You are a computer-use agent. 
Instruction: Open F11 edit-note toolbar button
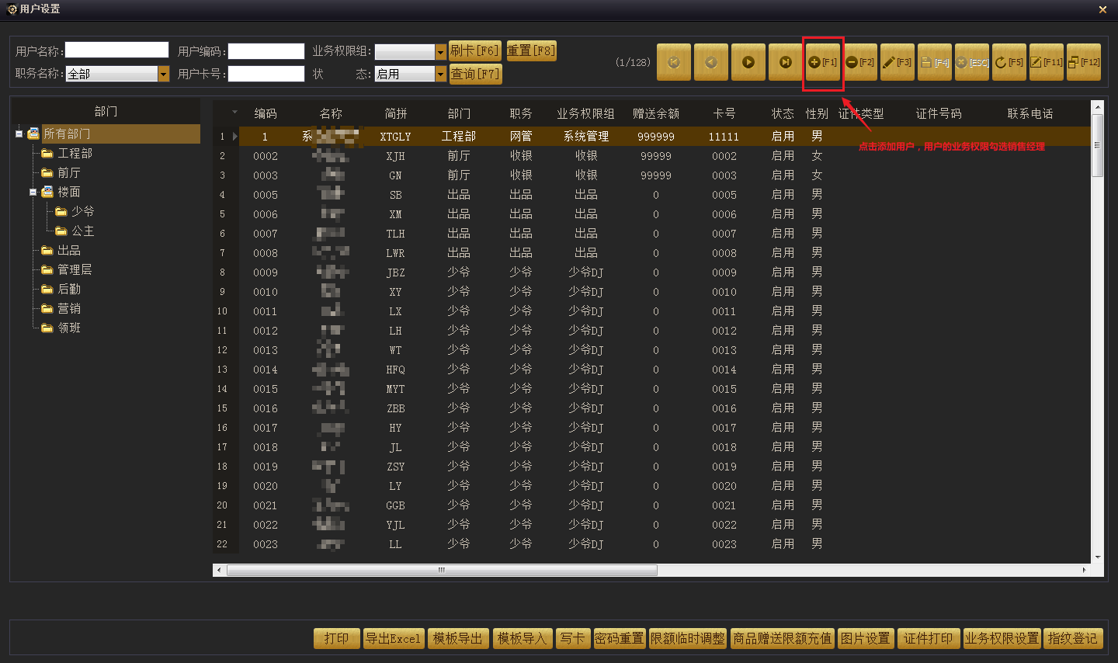(1047, 62)
